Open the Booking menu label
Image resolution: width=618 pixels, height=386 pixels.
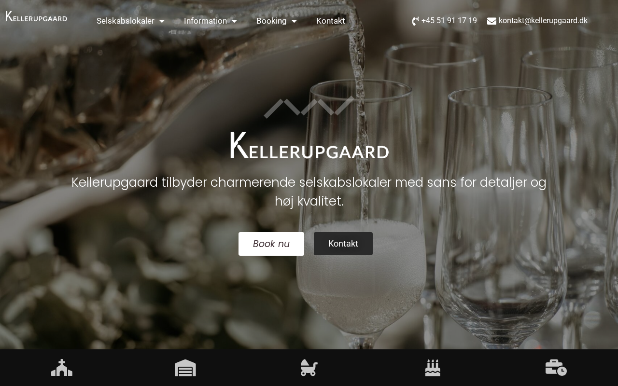(271, 21)
